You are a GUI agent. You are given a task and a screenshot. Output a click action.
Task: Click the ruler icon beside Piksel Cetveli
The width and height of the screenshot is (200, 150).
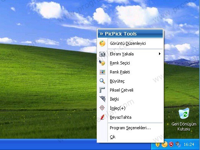(102, 90)
